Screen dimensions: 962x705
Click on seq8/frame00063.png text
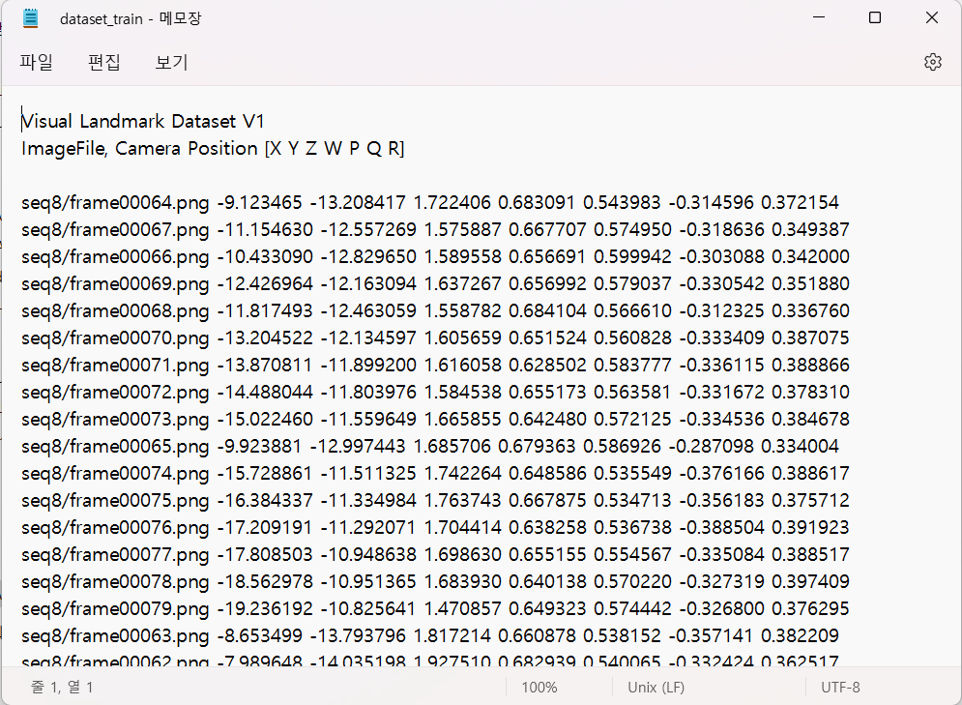tap(115, 635)
